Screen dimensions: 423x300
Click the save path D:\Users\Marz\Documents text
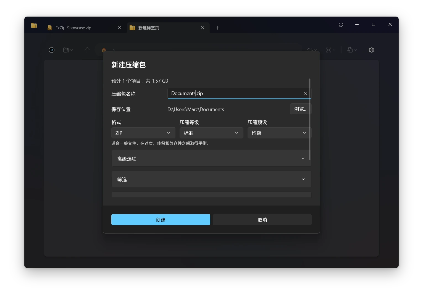tap(196, 109)
